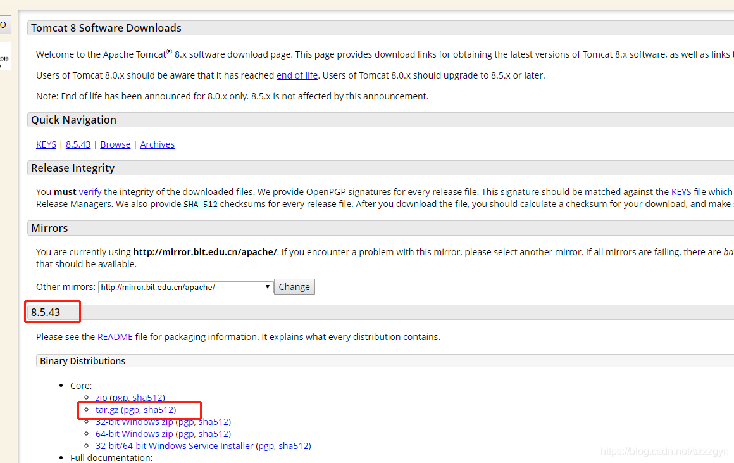Open KEYS link in Quick Navigation
The width and height of the screenshot is (734, 463).
(x=46, y=144)
